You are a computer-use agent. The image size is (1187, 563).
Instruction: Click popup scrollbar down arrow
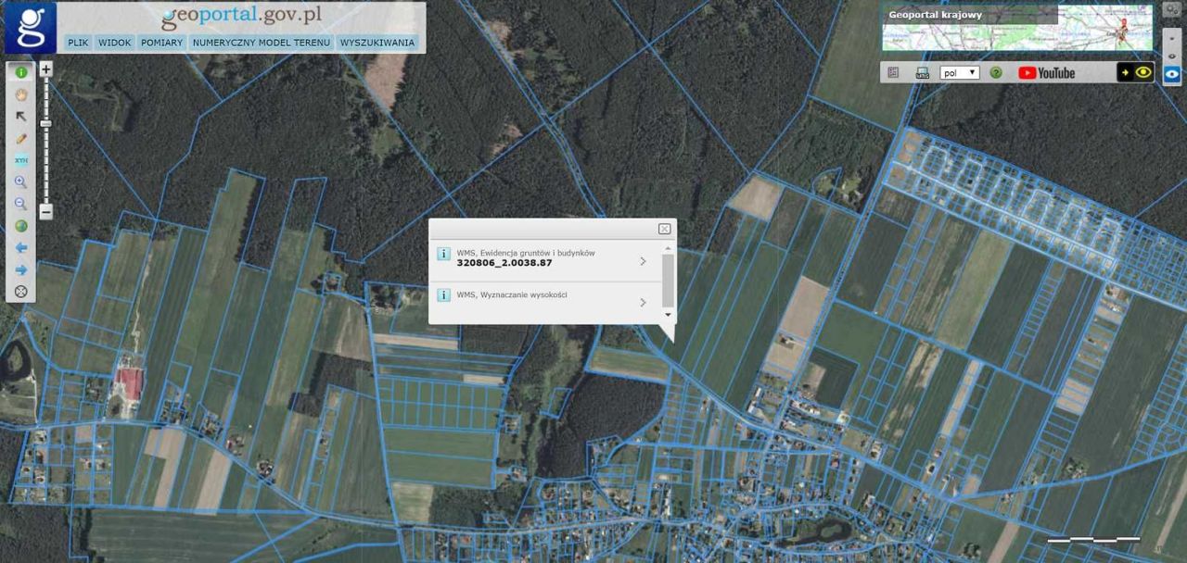(x=668, y=315)
